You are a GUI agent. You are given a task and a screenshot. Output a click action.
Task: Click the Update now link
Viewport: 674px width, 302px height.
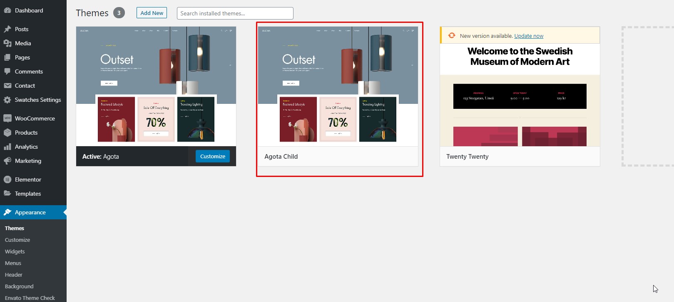coord(529,36)
